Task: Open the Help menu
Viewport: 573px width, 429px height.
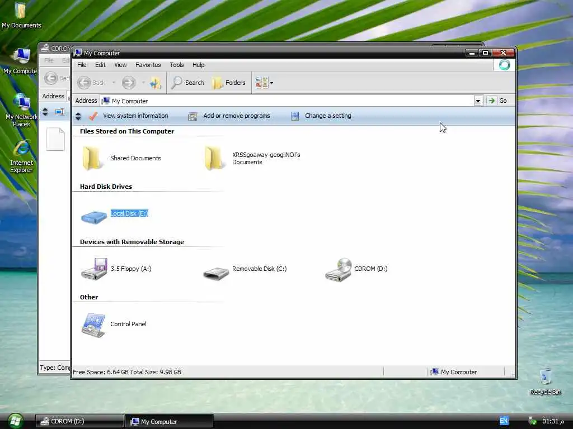Action: 199,65
